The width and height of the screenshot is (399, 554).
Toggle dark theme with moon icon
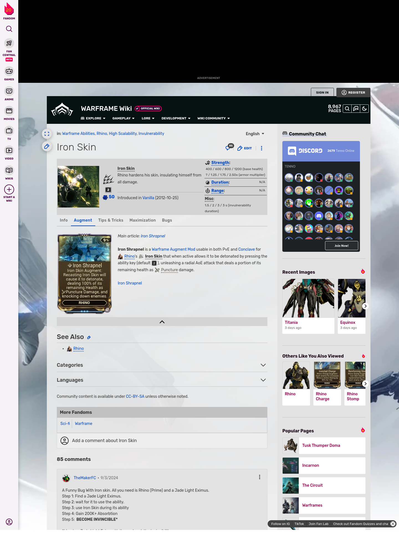(x=364, y=109)
